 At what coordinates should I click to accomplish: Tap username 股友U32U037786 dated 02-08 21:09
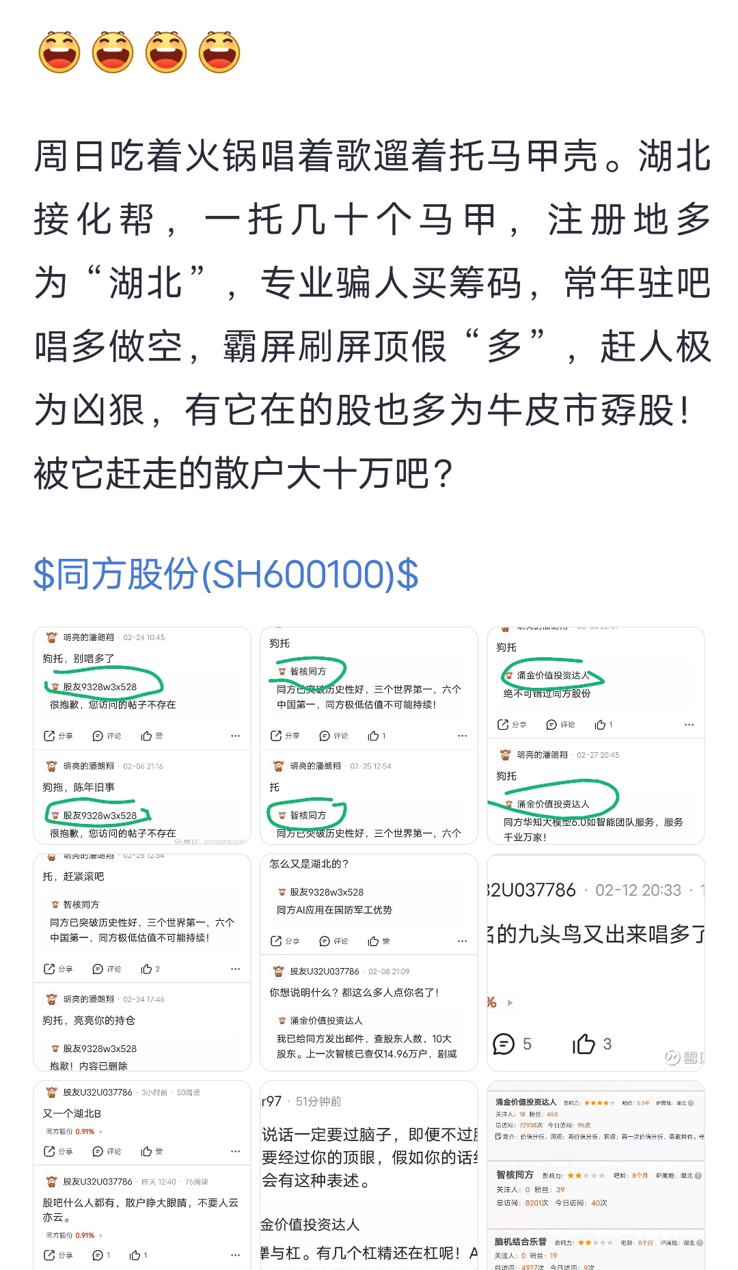[325, 971]
